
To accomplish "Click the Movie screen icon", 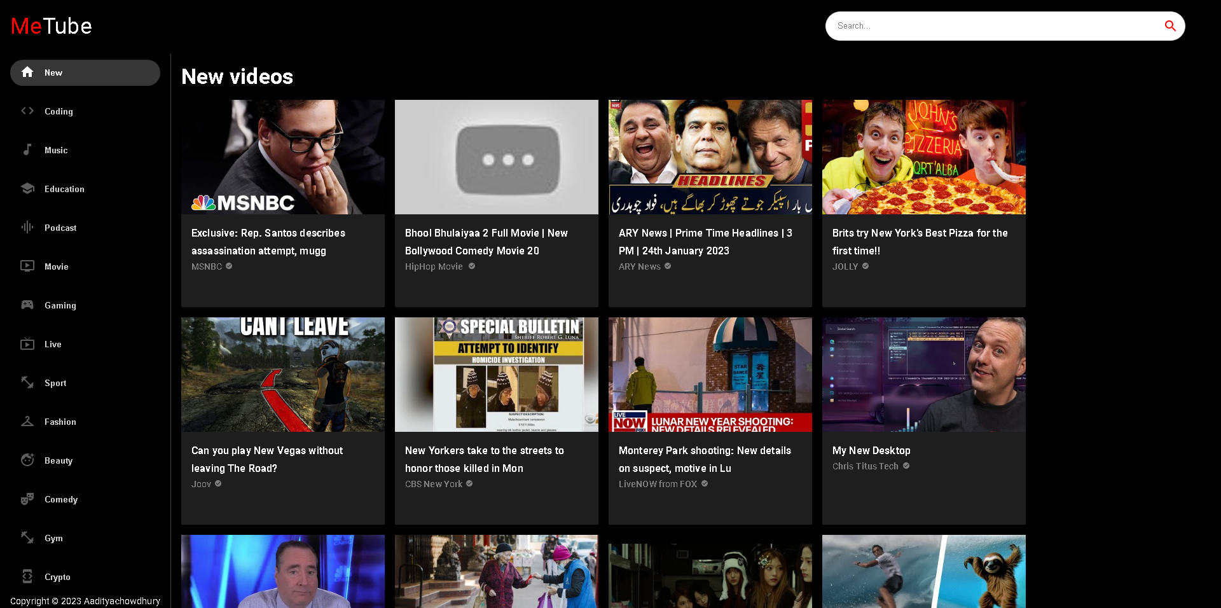I will point(27,266).
